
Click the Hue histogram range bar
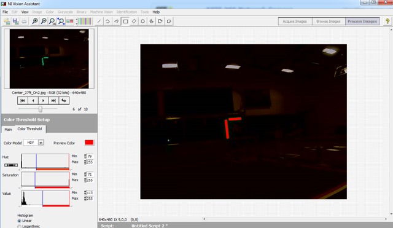tap(53, 169)
